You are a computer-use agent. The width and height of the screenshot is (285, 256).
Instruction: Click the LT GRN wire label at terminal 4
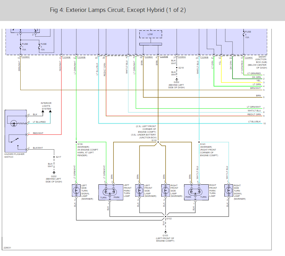[x=257, y=84]
